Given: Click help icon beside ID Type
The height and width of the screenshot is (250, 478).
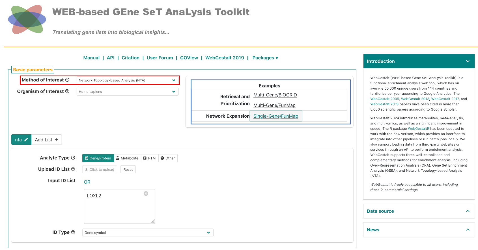Looking at the screenshot, I should (x=73, y=232).
